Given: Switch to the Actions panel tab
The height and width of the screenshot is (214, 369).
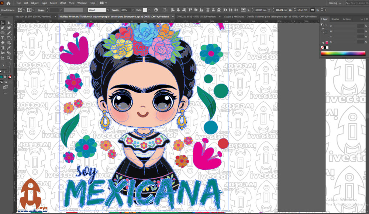Looking at the screenshot, I should 346,19.
